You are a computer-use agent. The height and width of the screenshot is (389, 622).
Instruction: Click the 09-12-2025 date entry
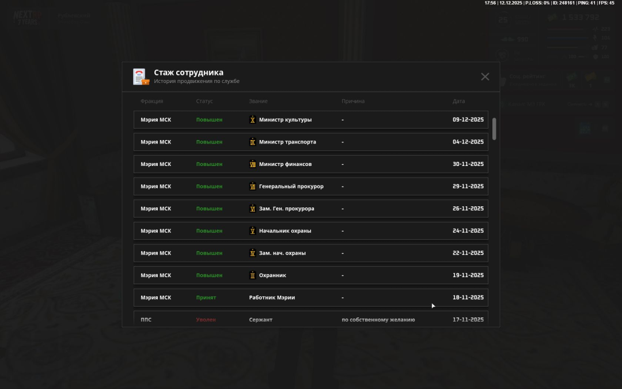[468, 120]
